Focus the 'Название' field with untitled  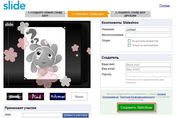tap(148, 30)
